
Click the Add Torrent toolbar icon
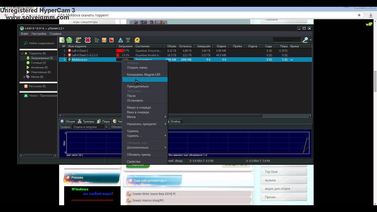tap(62, 40)
